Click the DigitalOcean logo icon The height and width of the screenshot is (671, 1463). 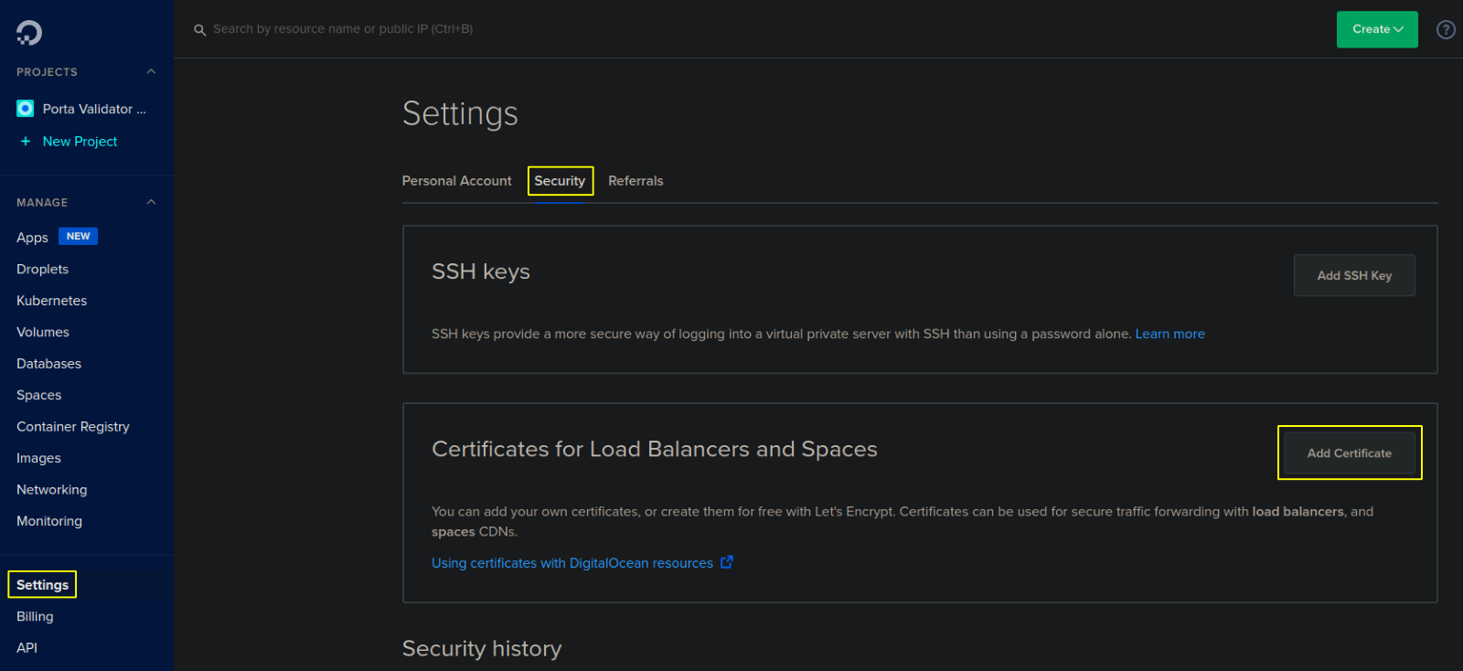(28, 33)
